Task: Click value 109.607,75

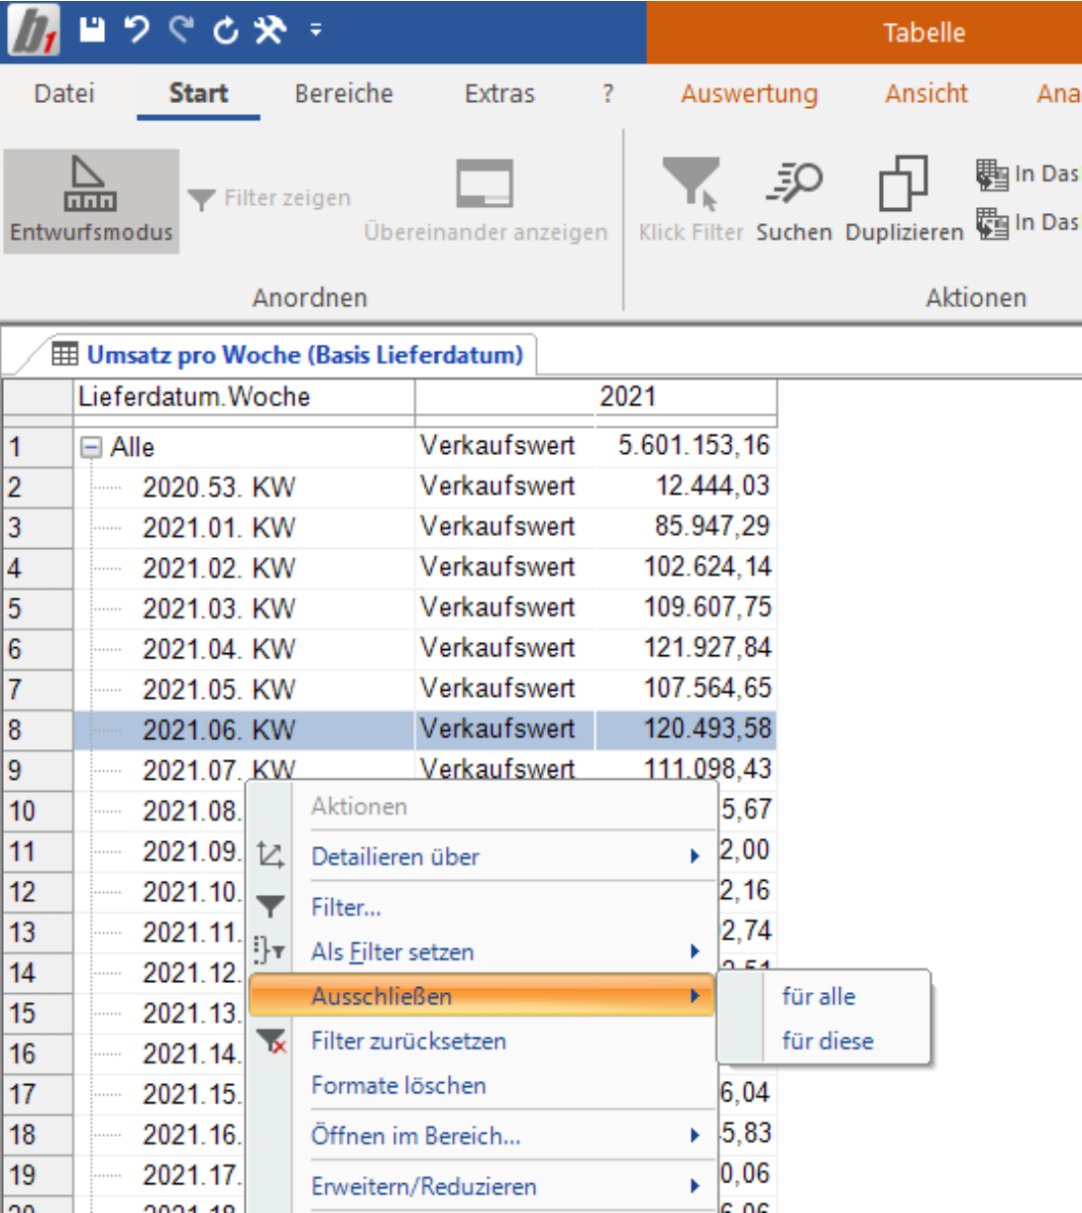Action: pos(707,607)
